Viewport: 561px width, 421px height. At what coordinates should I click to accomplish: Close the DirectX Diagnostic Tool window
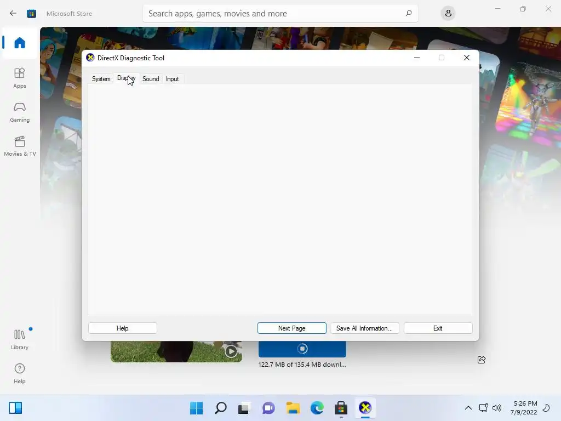click(467, 58)
